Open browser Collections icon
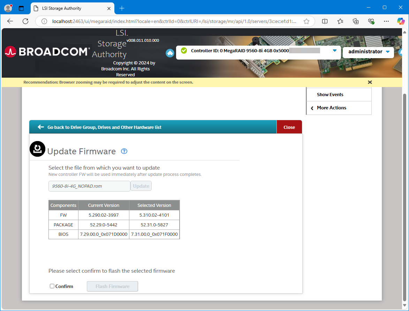 click(356, 21)
